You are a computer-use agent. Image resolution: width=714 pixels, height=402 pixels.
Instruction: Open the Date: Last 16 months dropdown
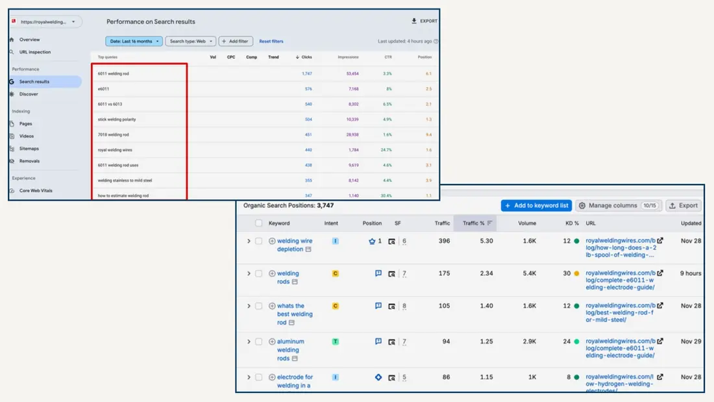coord(134,41)
